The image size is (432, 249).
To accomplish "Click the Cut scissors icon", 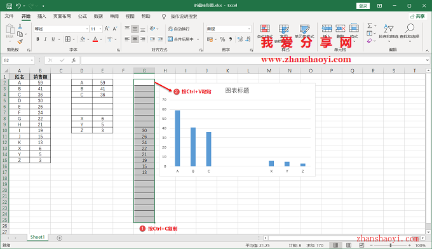I will (20, 27).
